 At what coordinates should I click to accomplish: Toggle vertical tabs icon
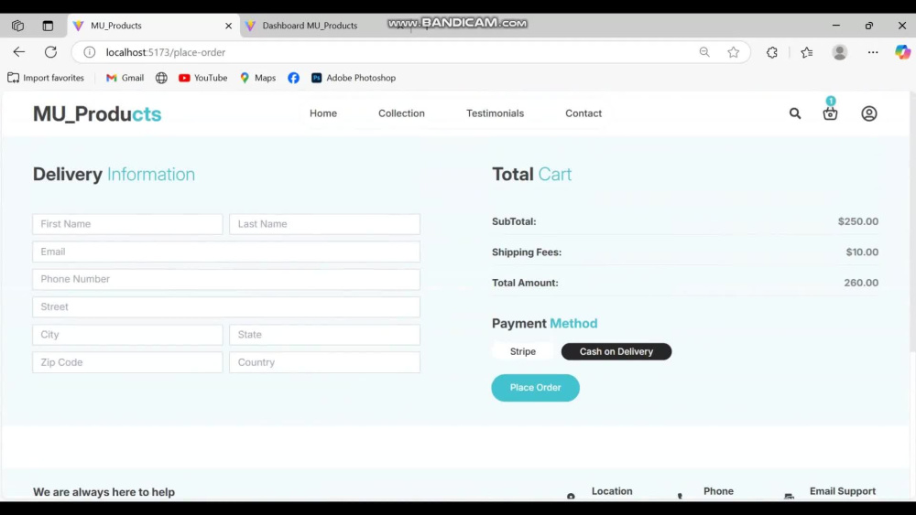[48, 26]
